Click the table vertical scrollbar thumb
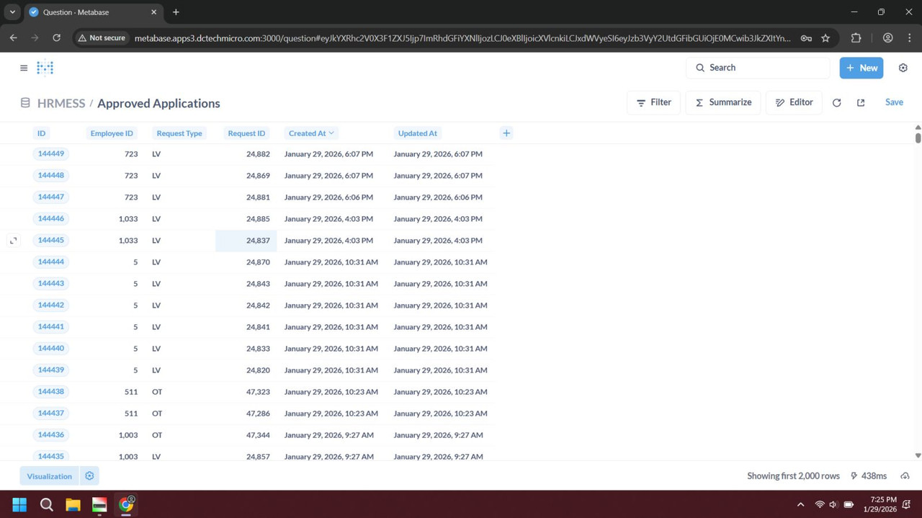 918,138
